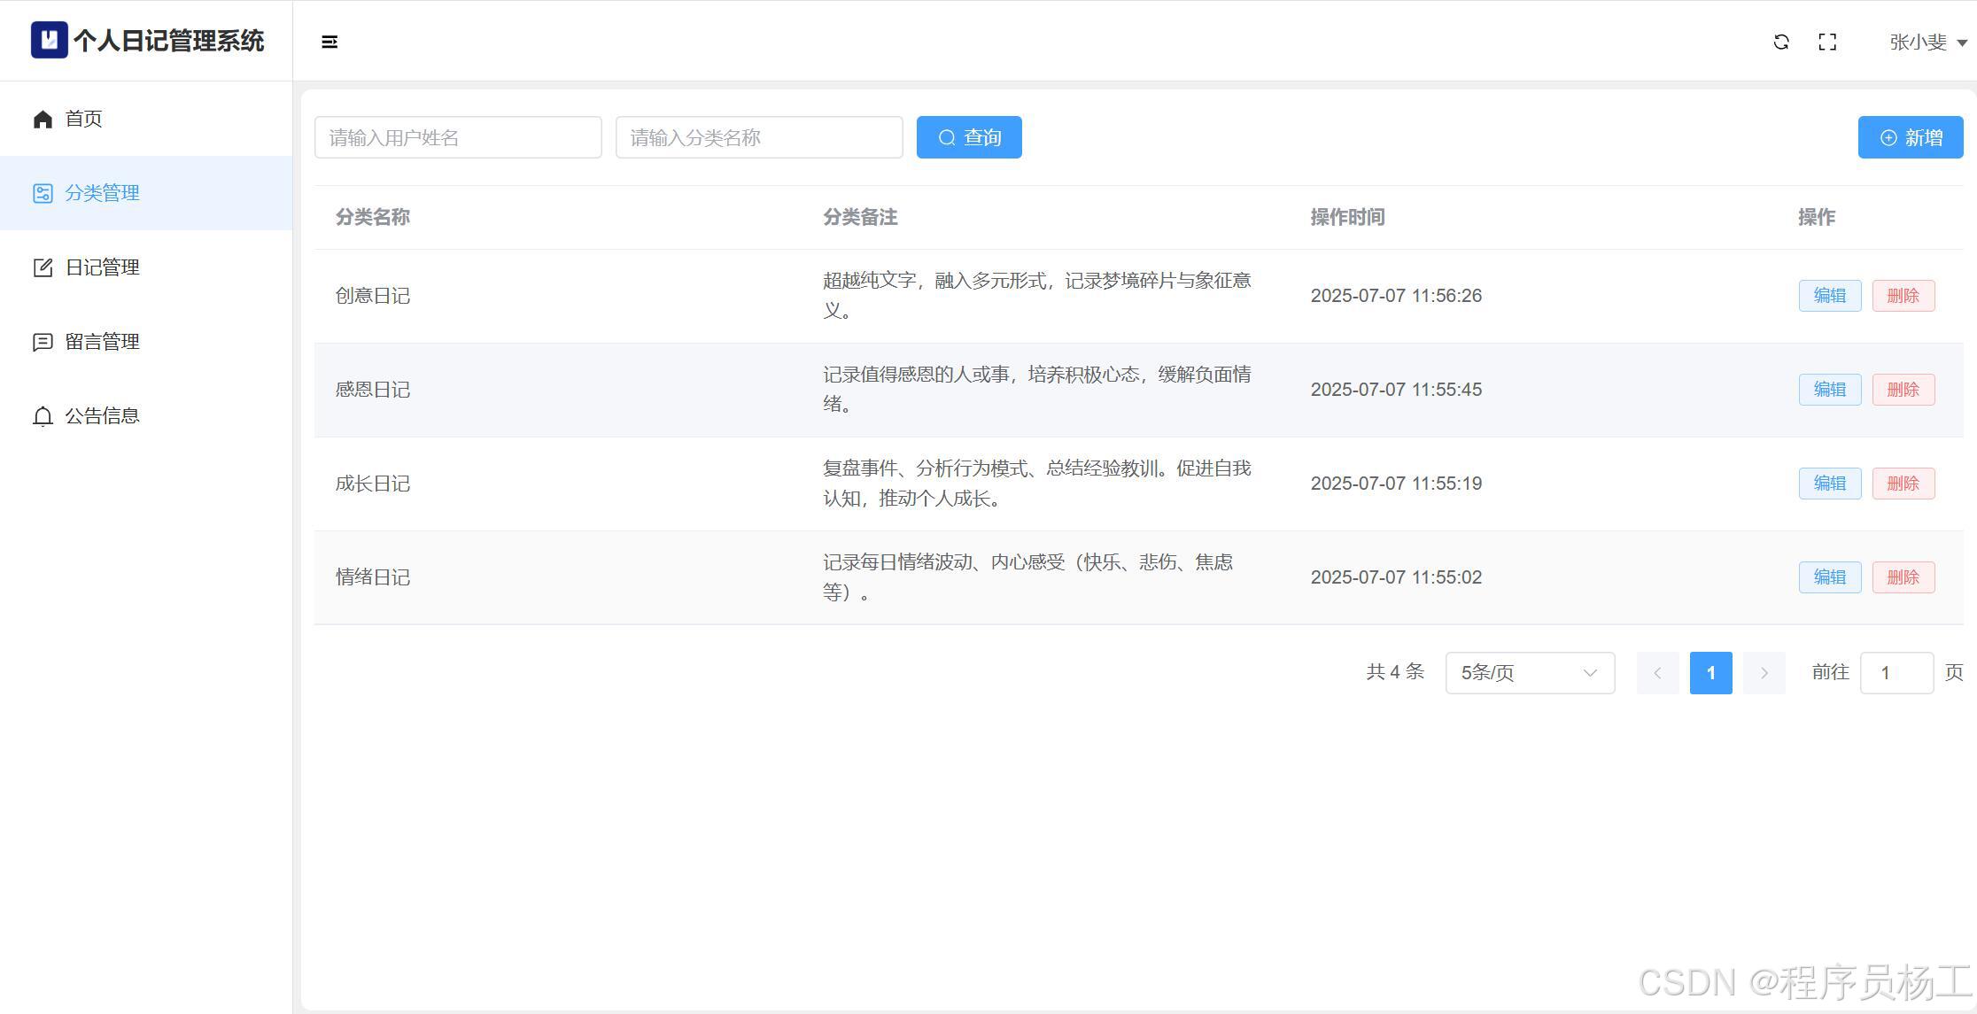The image size is (1977, 1014).
Task: Open 首页 home menu item
Action: click(83, 119)
